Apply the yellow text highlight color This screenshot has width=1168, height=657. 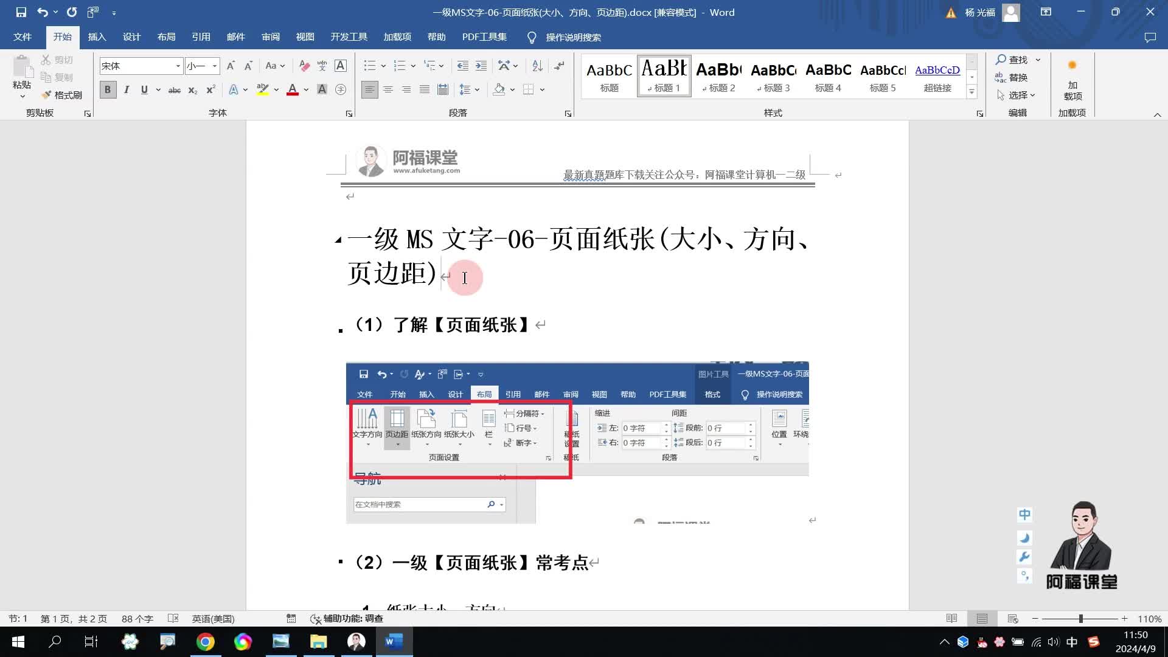tap(262, 89)
